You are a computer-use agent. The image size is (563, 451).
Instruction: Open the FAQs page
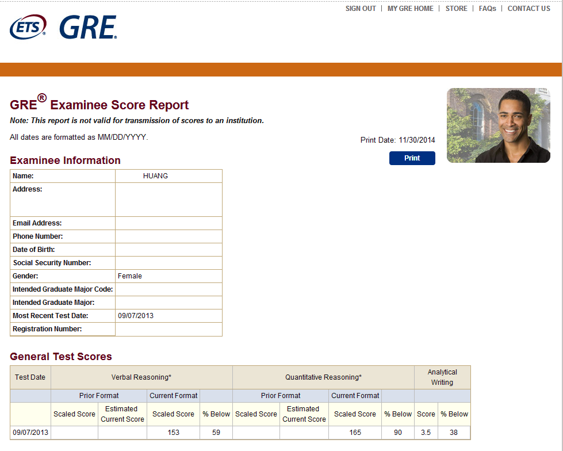pos(487,9)
